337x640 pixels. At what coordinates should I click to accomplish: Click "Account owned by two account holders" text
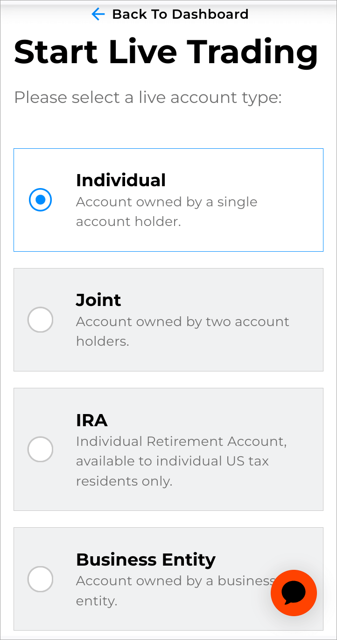[183, 331]
